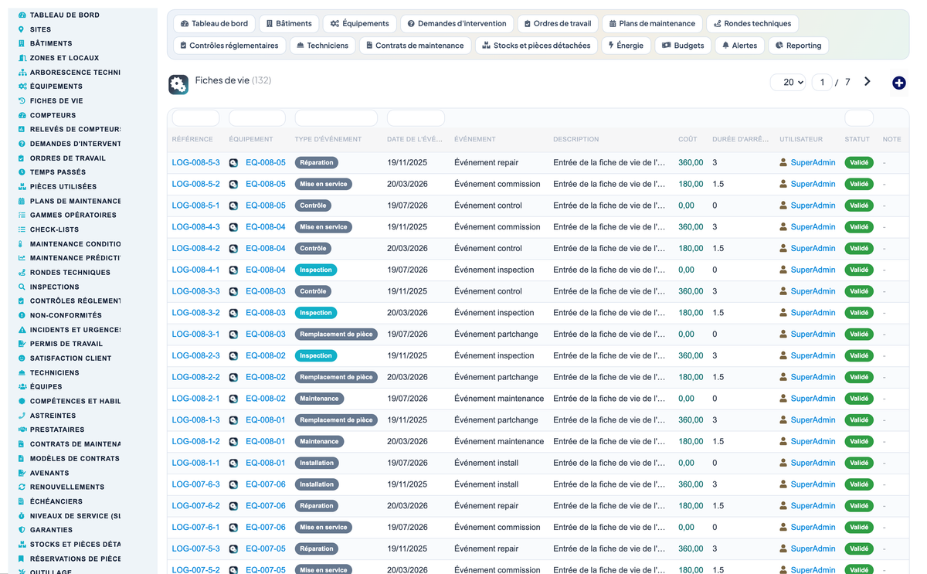
Task: Sort by Type d'événement column header
Action: 328,140
